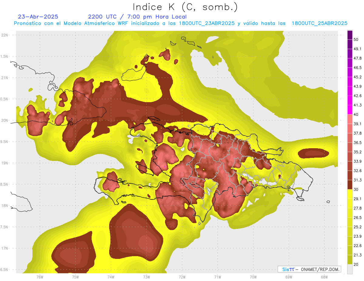The image size is (364, 281).
Task: Click the "69W" longitude label
Action: (288, 277)
